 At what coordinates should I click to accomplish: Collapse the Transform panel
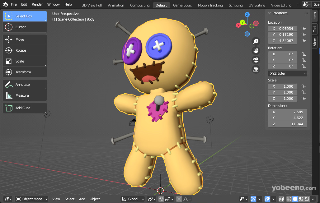(269, 13)
